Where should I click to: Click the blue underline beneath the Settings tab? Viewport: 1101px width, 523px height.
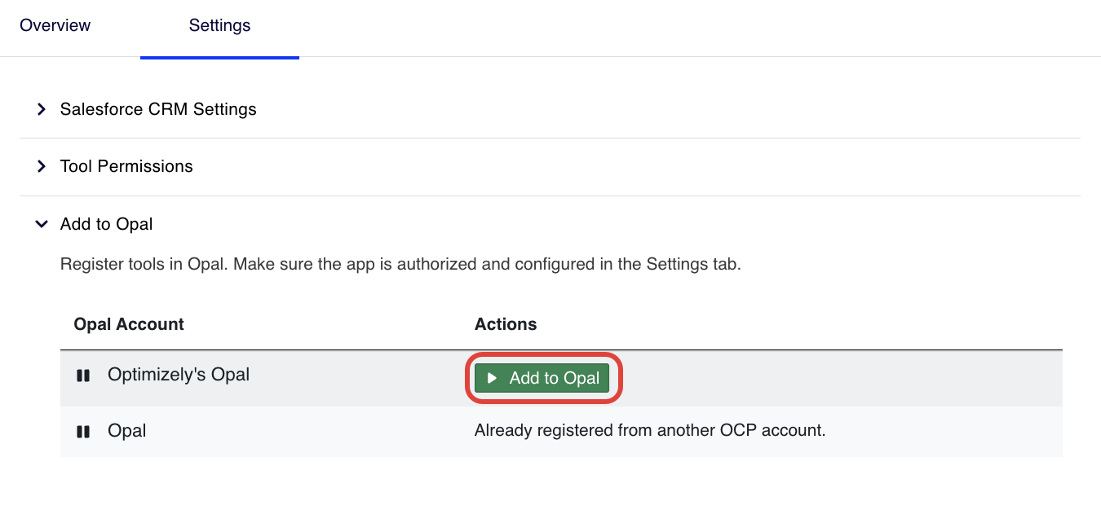point(219,57)
